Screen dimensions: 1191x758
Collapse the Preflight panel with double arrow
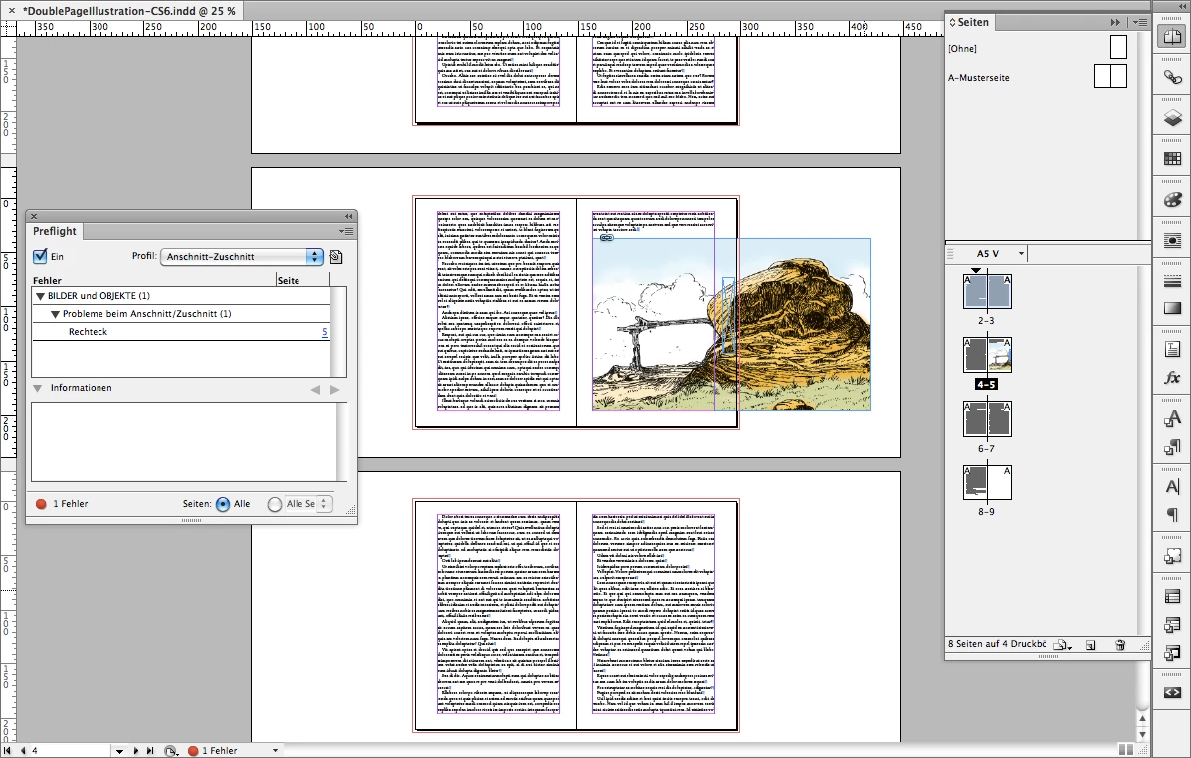tap(348, 217)
